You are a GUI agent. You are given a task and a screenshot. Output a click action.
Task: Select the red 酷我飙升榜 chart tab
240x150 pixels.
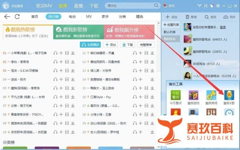(129, 32)
